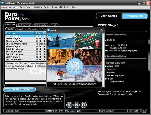Click the Top 6 paid structure text
151x115 pixels.
(120, 76)
